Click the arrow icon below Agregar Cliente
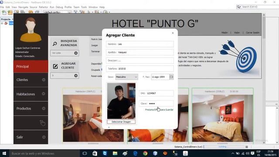This screenshot has width=279, height=157. [76, 75]
